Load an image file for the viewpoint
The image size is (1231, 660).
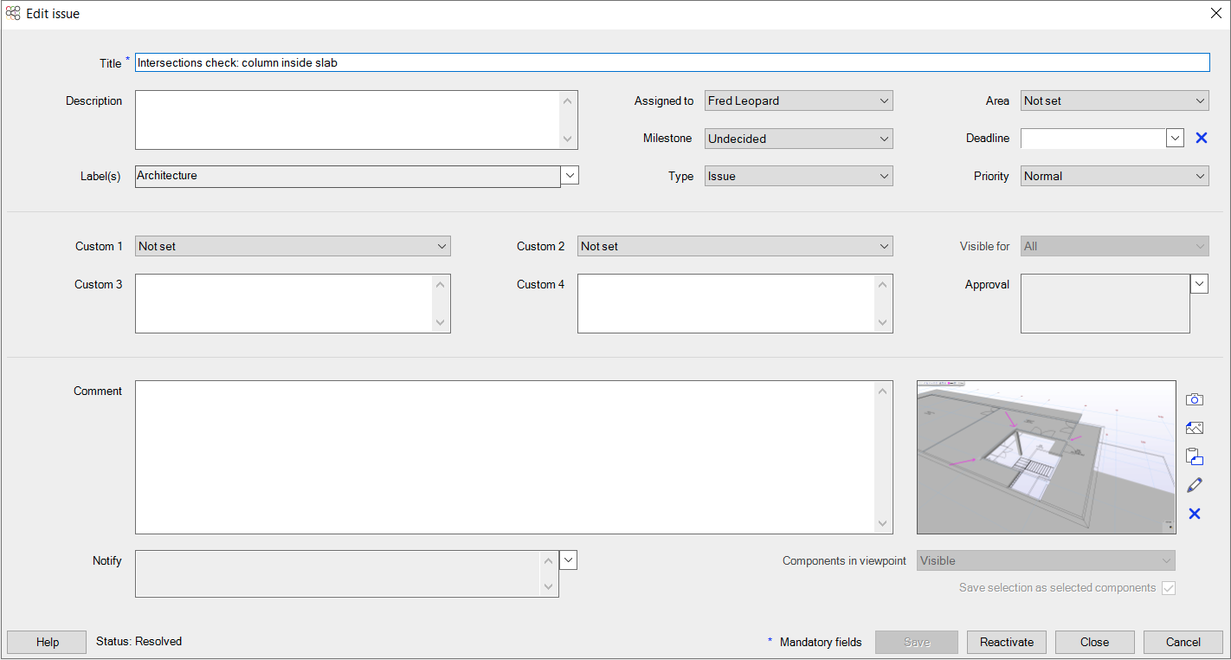[x=1195, y=428]
